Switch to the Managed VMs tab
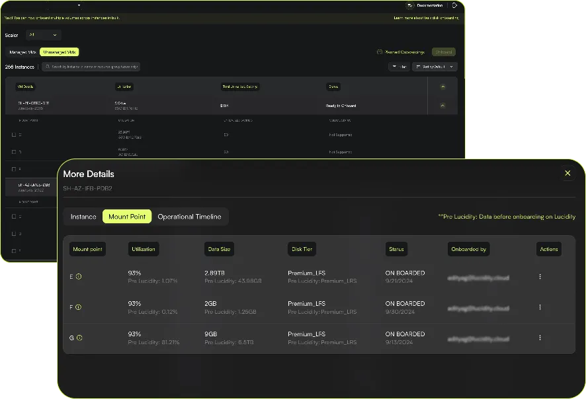The width and height of the screenshot is (586, 399). point(22,52)
